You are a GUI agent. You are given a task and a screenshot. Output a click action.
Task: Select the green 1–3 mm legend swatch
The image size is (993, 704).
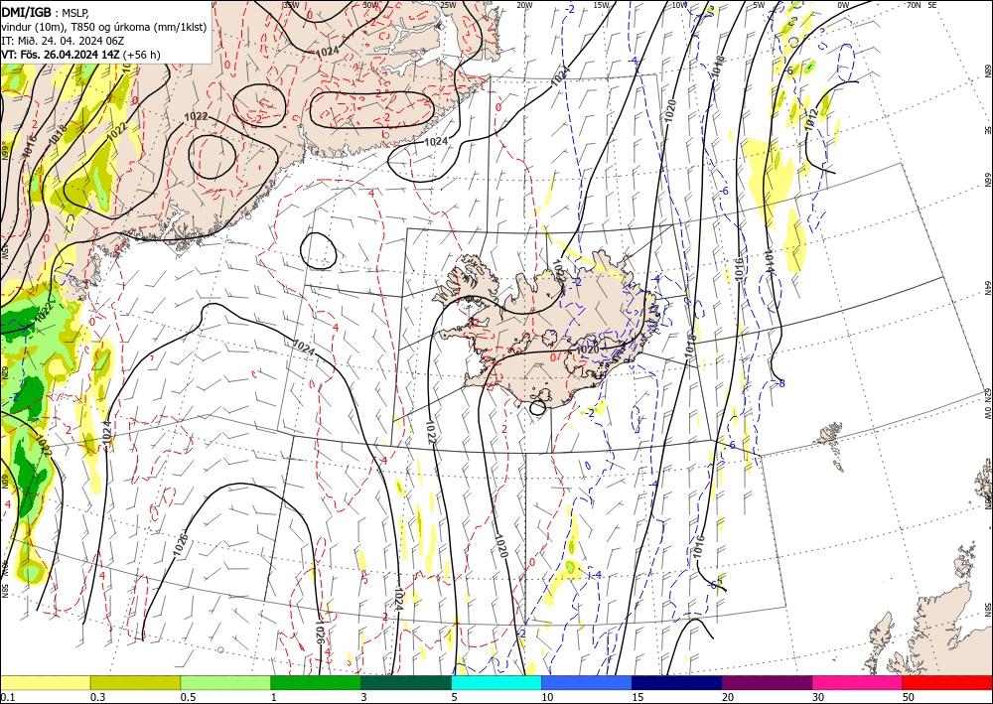316,682
